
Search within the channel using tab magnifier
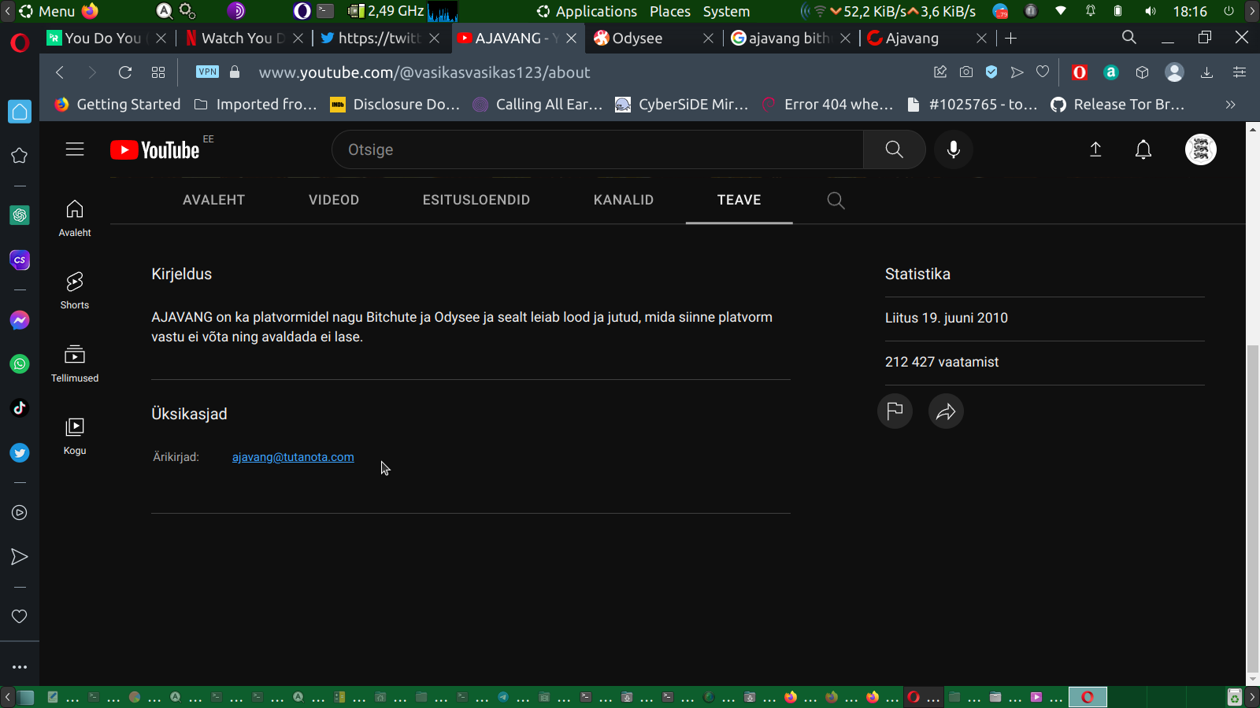pos(836,201)
